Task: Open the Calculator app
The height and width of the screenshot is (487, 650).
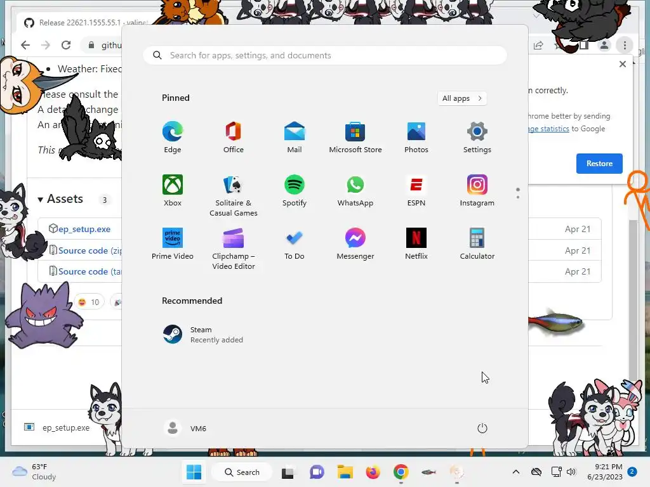Action: click(477, 244)
